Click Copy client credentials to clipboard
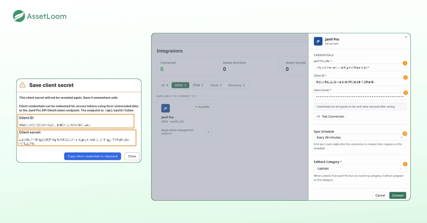The width and height of the screenshot is (427, 223). click(93, 156)
